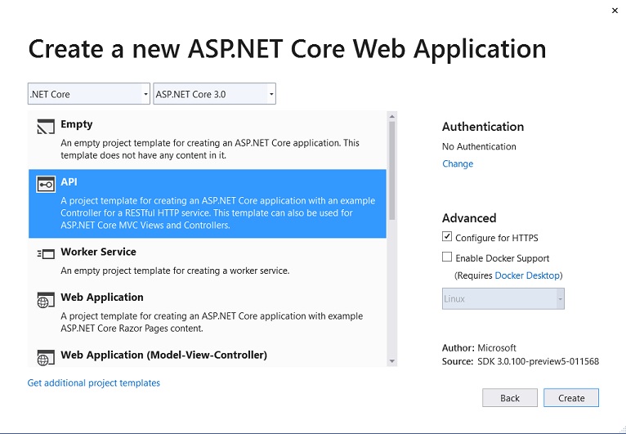The height and width of the screenshot is (434, 626).
Task: Click the Change authentication link
Action: coord(458,163)
